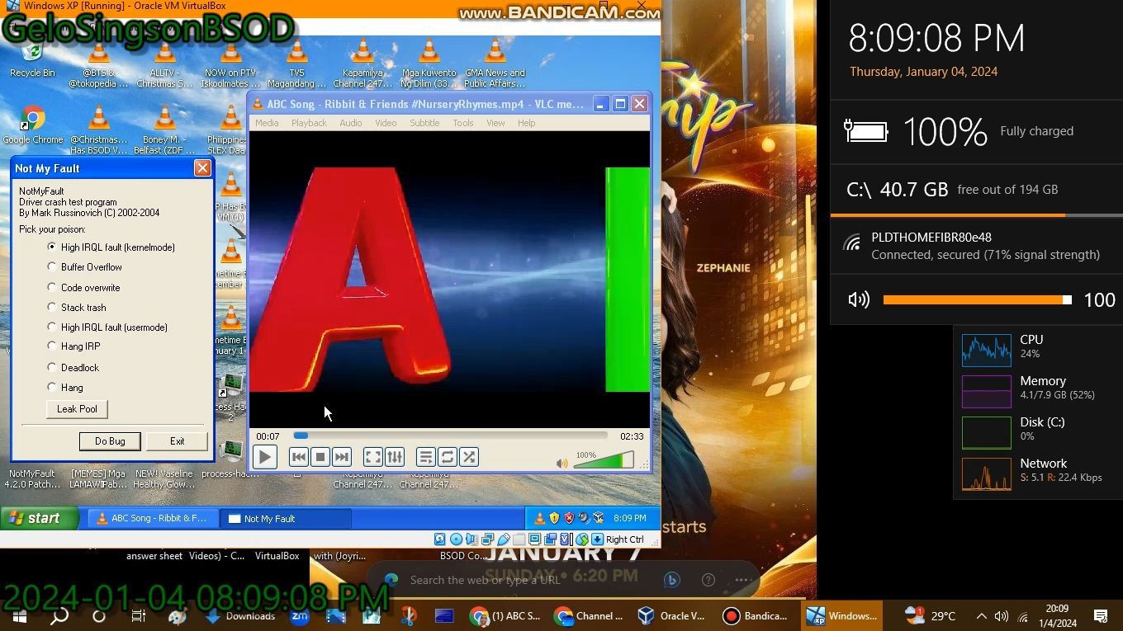Screen dimensions: 1123x631
Task: Select Buffer Overflow radio option
Action: tap(85, 267)
